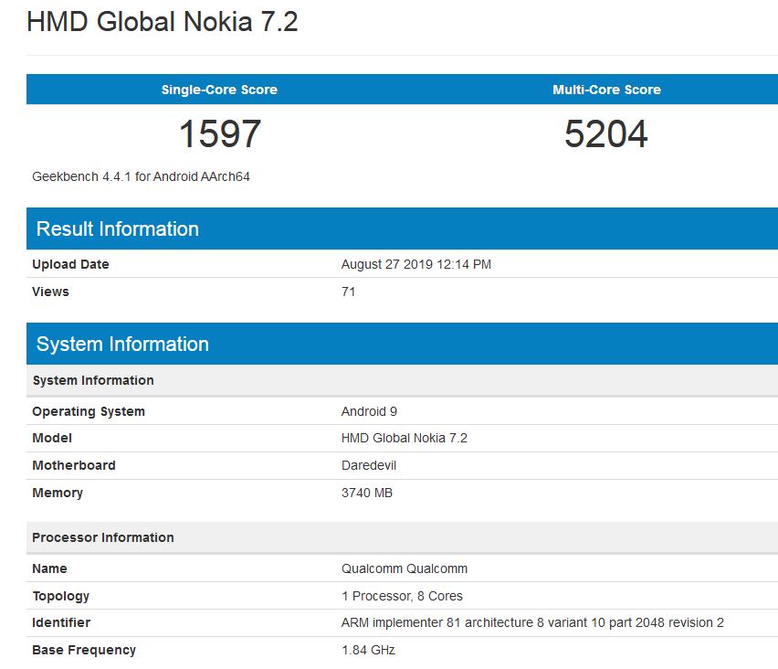Select the Android 9 value
The width and height of the screenshot is (778, 669).
tap(369, 411)
